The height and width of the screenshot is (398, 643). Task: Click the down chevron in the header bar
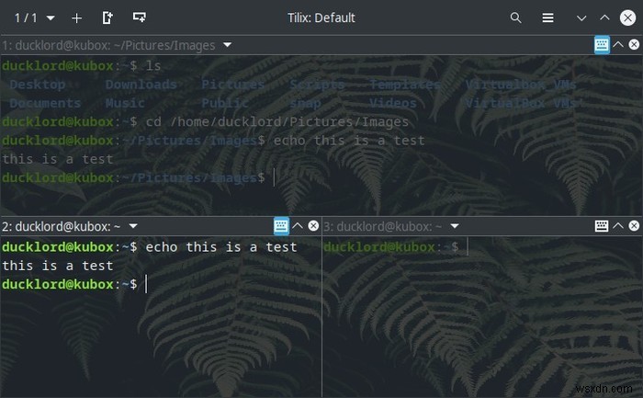581,18
